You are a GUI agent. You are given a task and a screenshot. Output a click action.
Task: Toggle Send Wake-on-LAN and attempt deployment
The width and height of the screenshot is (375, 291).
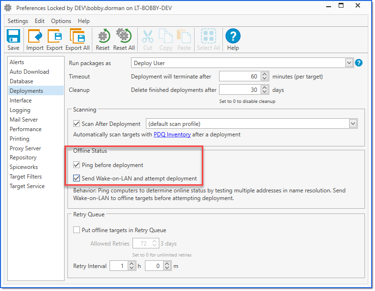77,178
